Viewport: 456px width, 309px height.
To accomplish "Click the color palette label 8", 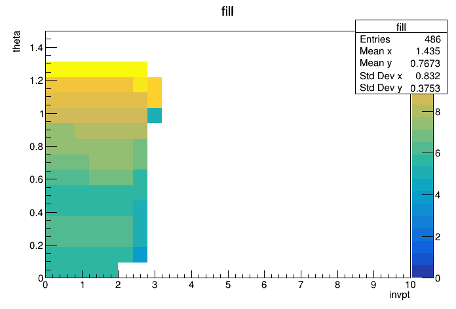I will tap(438, 112).
